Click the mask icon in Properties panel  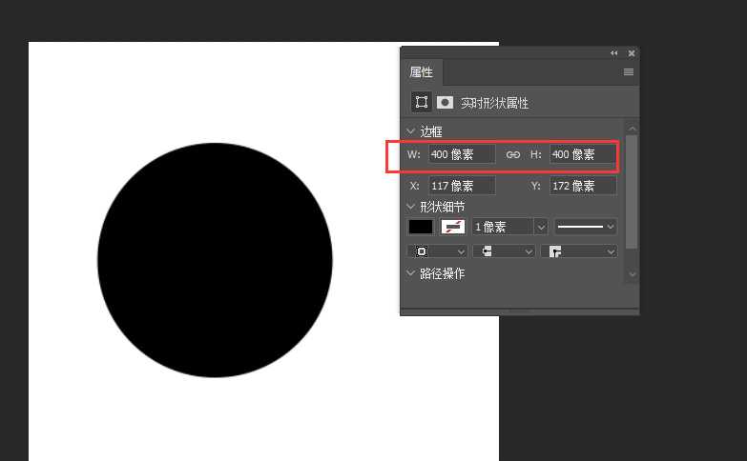pyautogui.click(x=445, y=102)
